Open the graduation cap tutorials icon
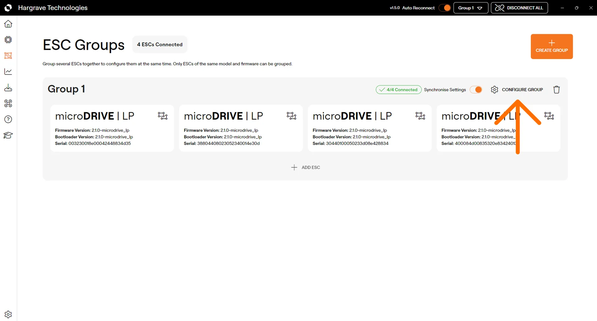The height and width of the screenshot is (321, 597). (x=8, y=135)
